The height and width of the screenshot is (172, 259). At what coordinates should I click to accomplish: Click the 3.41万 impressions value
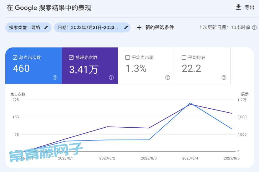[84, 69]
